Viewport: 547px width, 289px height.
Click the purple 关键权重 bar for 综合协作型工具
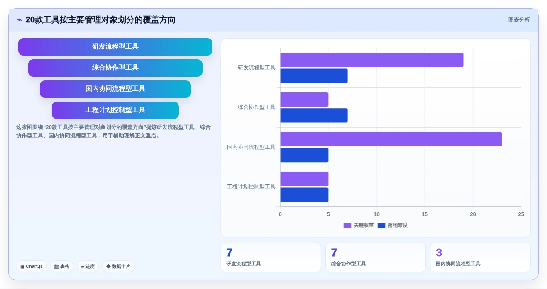(304, 100)
